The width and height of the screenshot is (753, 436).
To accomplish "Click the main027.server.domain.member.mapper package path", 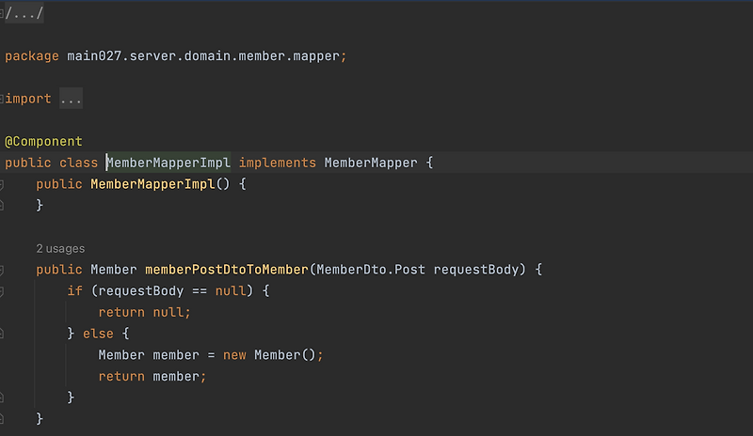I will (203, 56).
